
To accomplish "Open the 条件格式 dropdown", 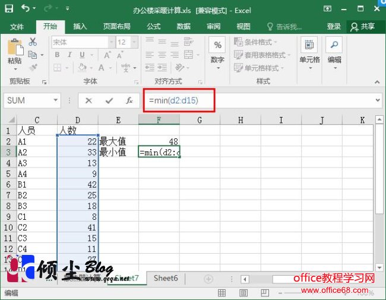I will (x=255, y=42).
